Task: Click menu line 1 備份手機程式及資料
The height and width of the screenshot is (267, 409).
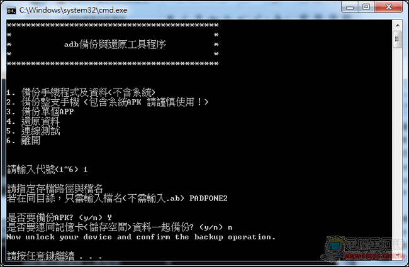Action: (x=81, y=92)
